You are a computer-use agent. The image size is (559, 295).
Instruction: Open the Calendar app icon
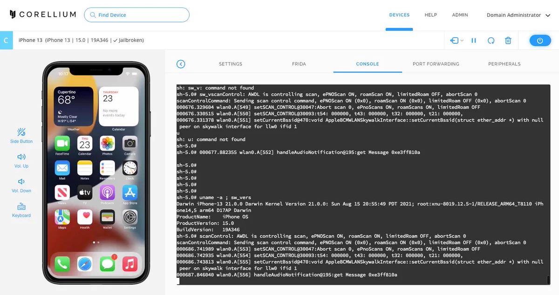click(x=85, y=144)
